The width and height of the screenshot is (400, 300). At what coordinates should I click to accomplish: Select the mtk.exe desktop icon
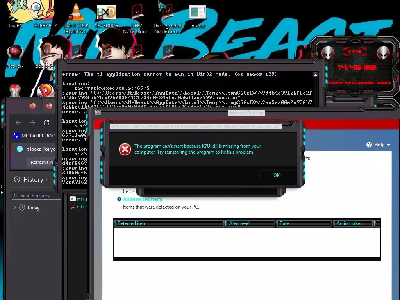click(x=198, y=12)
